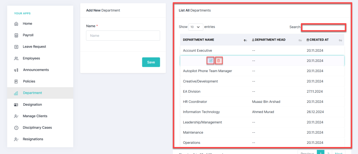Click the 26.12.2024 created date

(x=315, y=112)
